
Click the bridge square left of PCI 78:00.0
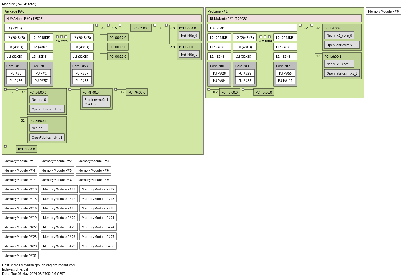[5, 146]
